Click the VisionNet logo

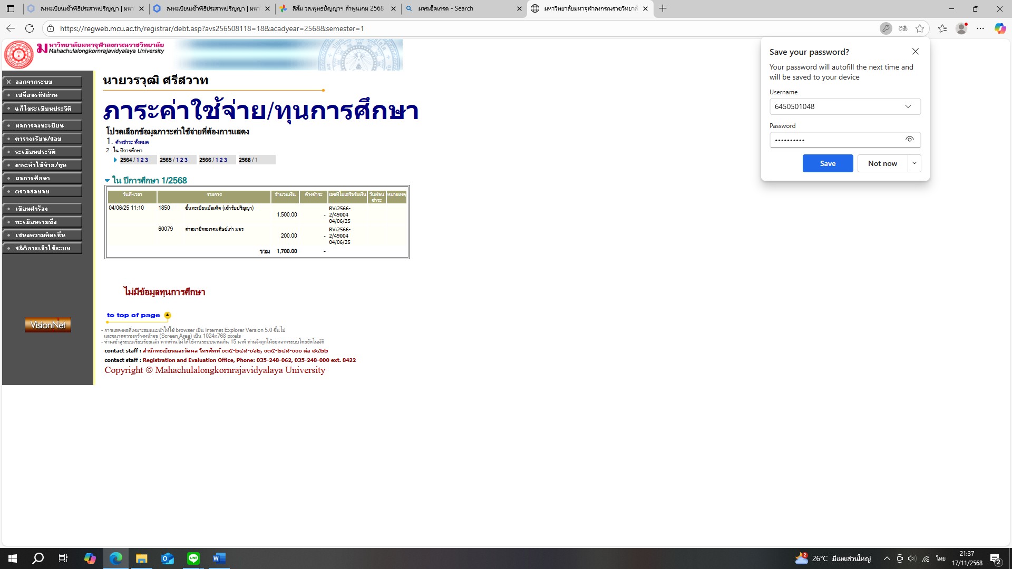[47, 325]
